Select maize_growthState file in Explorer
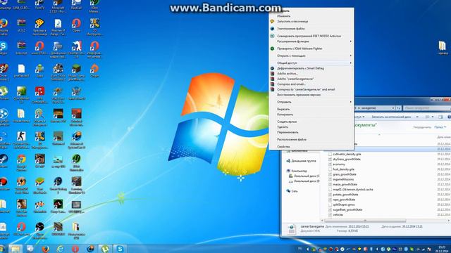Screen dimensions: 451x253 (x=345, y=184)
